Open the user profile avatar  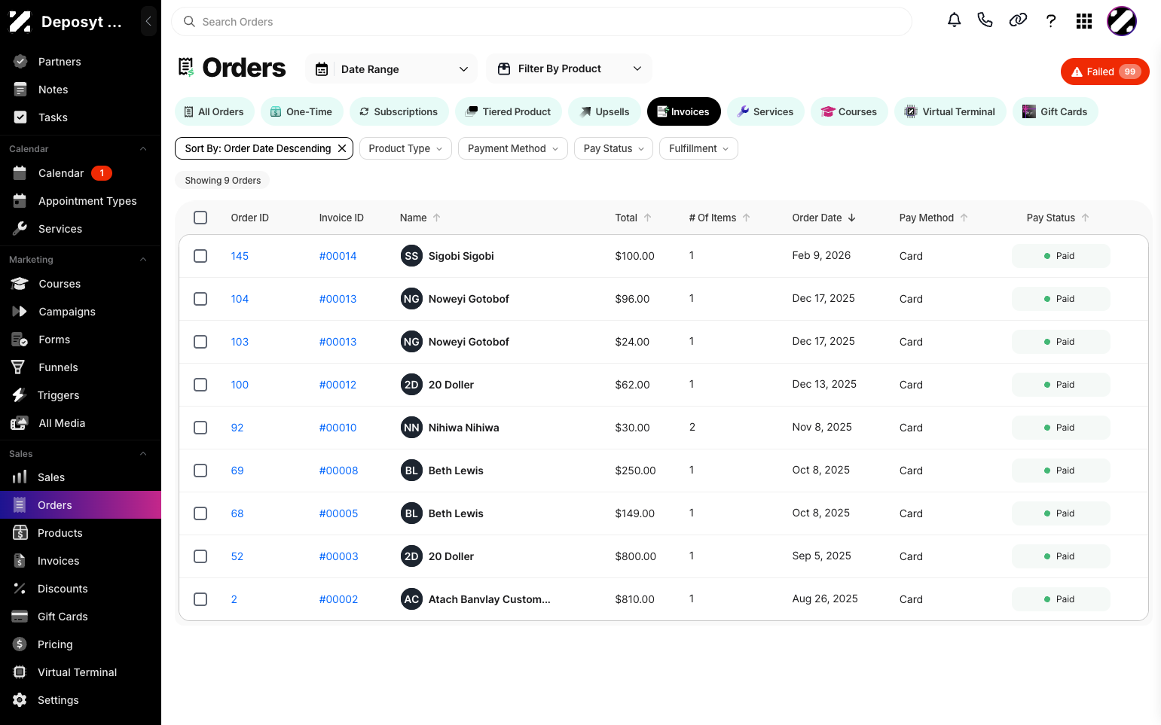tap(1122, 21)
